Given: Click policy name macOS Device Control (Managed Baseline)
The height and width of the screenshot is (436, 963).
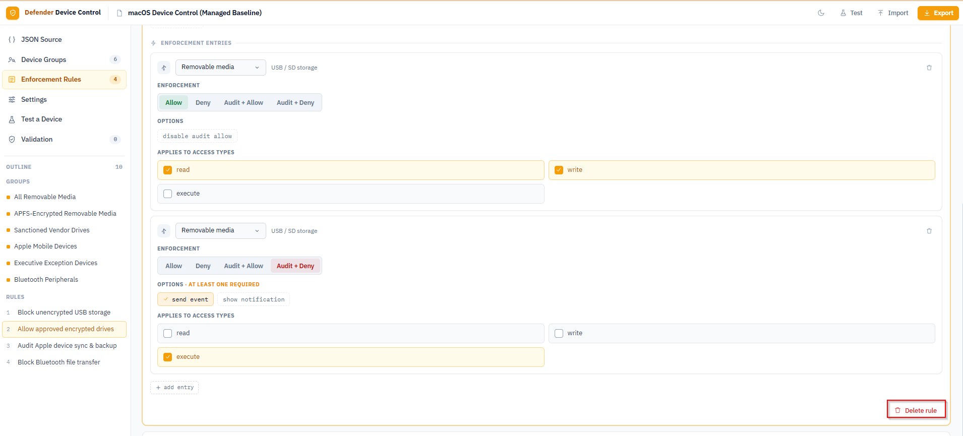Looking at the screenshot, I should point(195,13).
